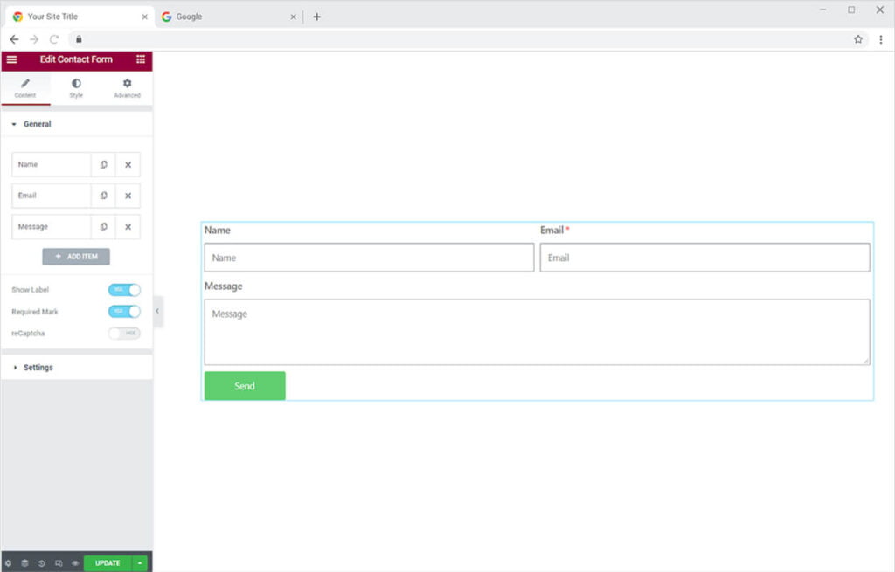Image resolution: width=895 pixels, height=572 pixels.
Task: Click the Add Item button
Action: 76,257
